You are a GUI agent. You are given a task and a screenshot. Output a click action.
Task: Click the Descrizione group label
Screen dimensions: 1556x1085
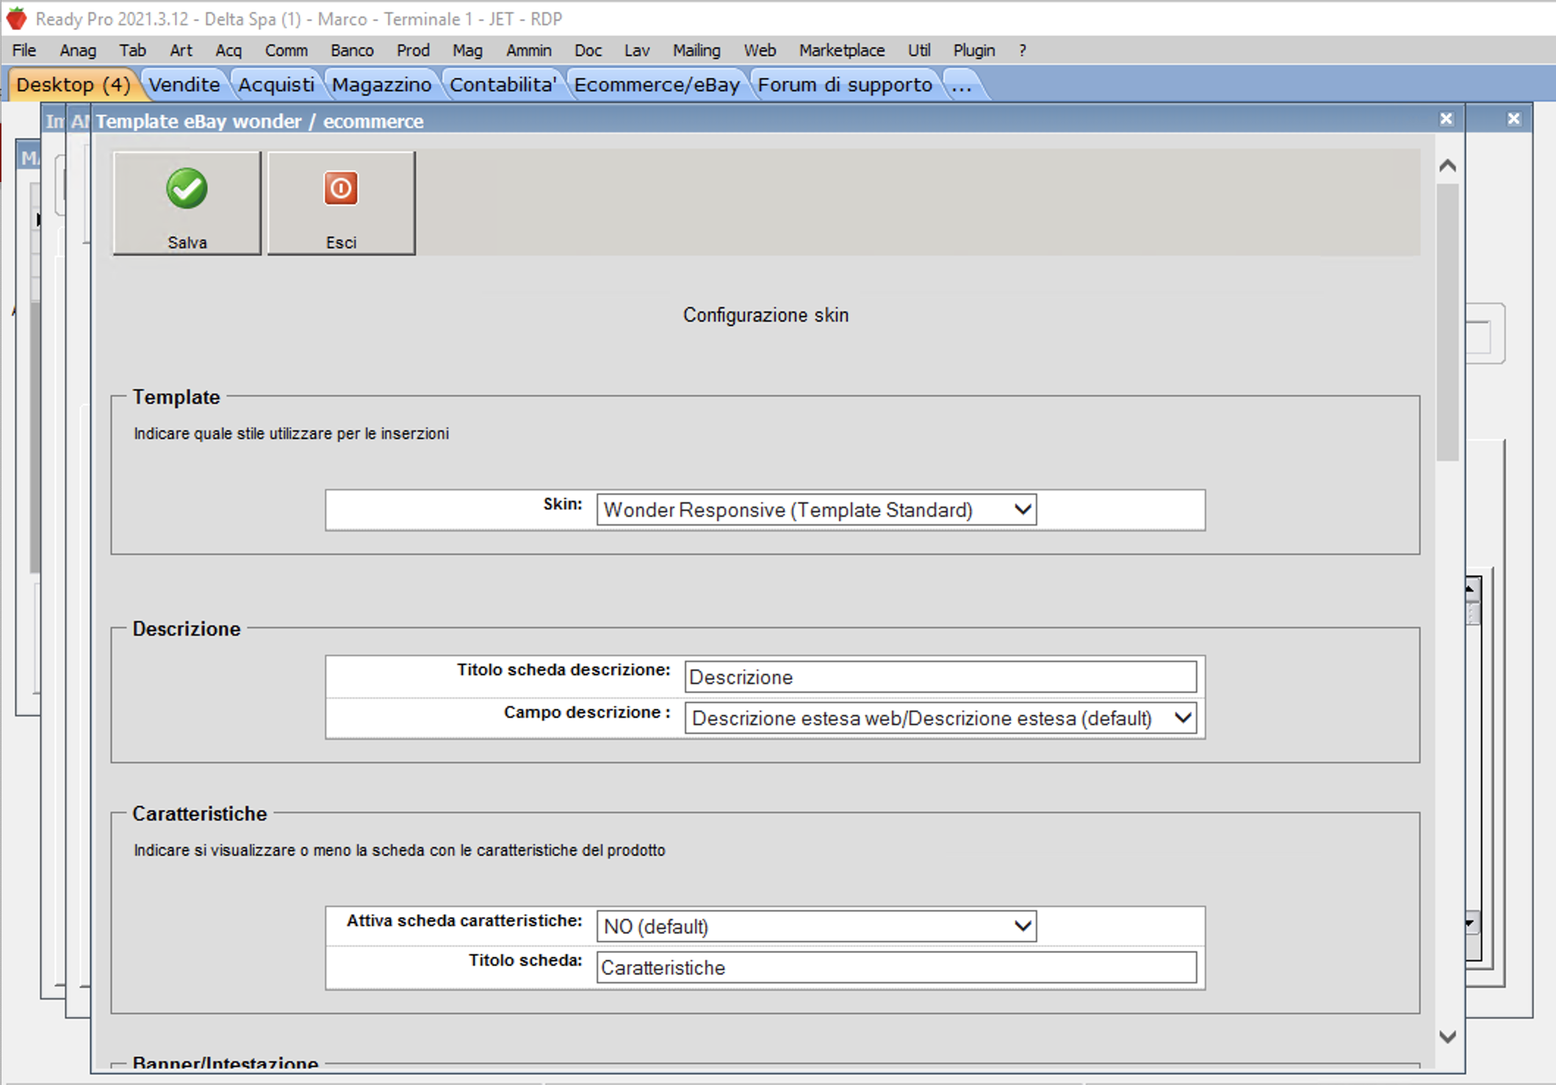pyautogui.click(x=187, y=629)
